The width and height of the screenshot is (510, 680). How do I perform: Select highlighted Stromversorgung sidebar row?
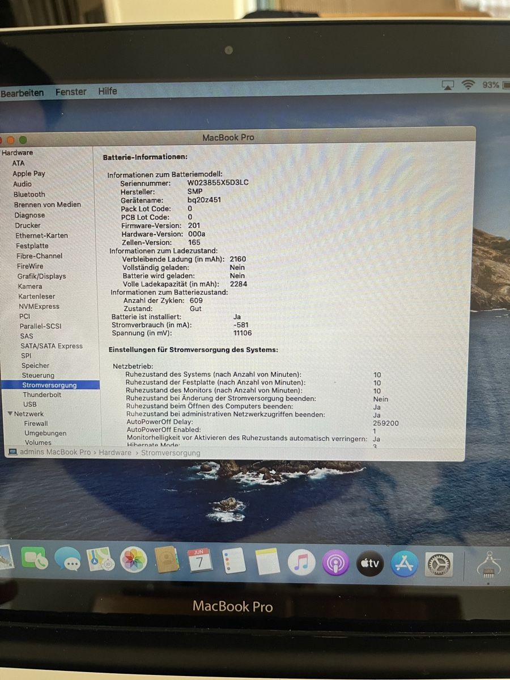coord(50,385)
